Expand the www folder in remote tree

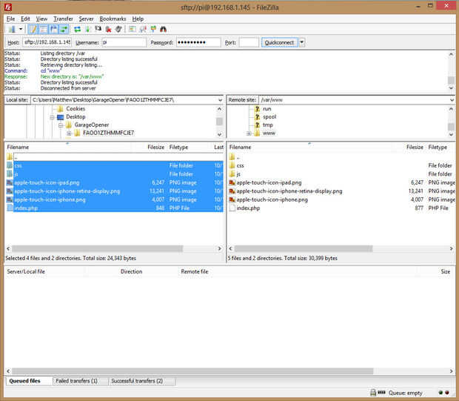[x=249, y=133]
